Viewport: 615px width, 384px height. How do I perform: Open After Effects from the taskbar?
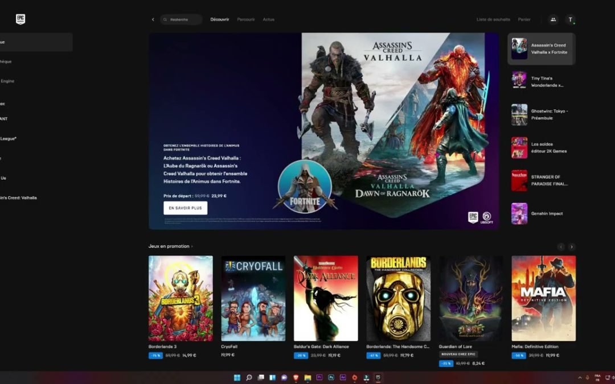[343, 377]
